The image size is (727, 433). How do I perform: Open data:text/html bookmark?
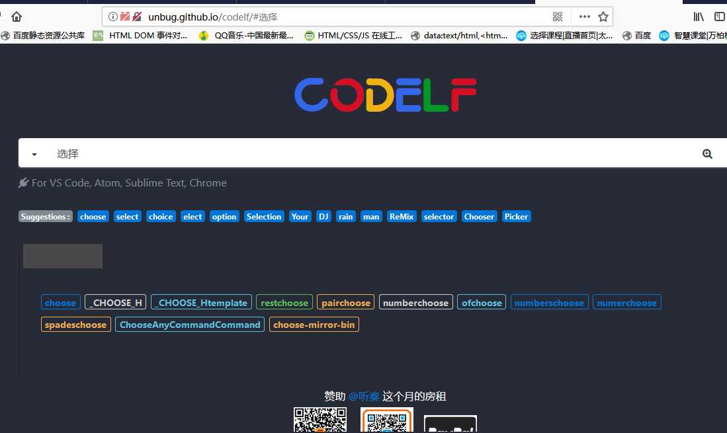(x=459, y=35)
